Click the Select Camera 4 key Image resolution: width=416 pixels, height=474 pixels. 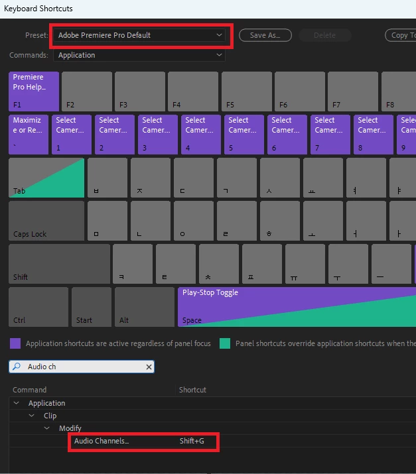click(201, 135)
